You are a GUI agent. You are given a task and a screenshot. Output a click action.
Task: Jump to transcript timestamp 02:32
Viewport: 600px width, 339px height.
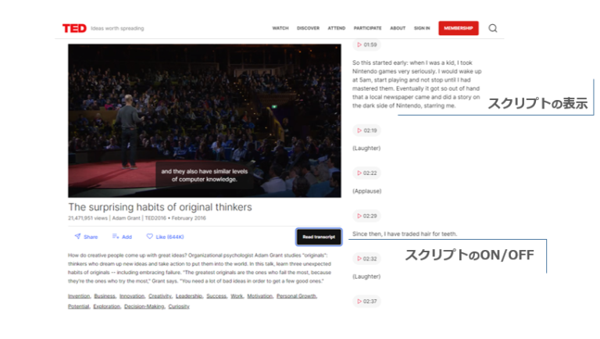(366, 259)
